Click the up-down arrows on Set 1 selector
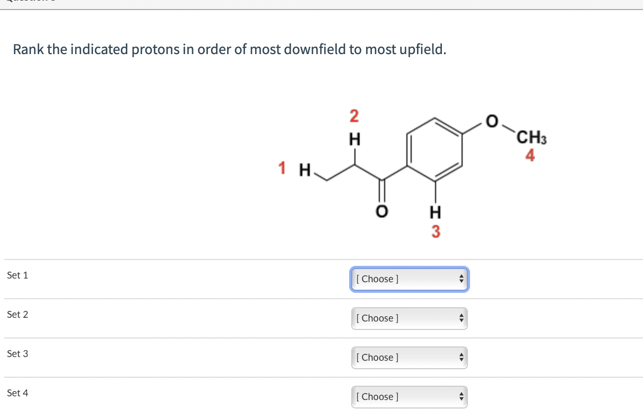The height and width of the screenshot is (417, 643). [x=461, y=279]
